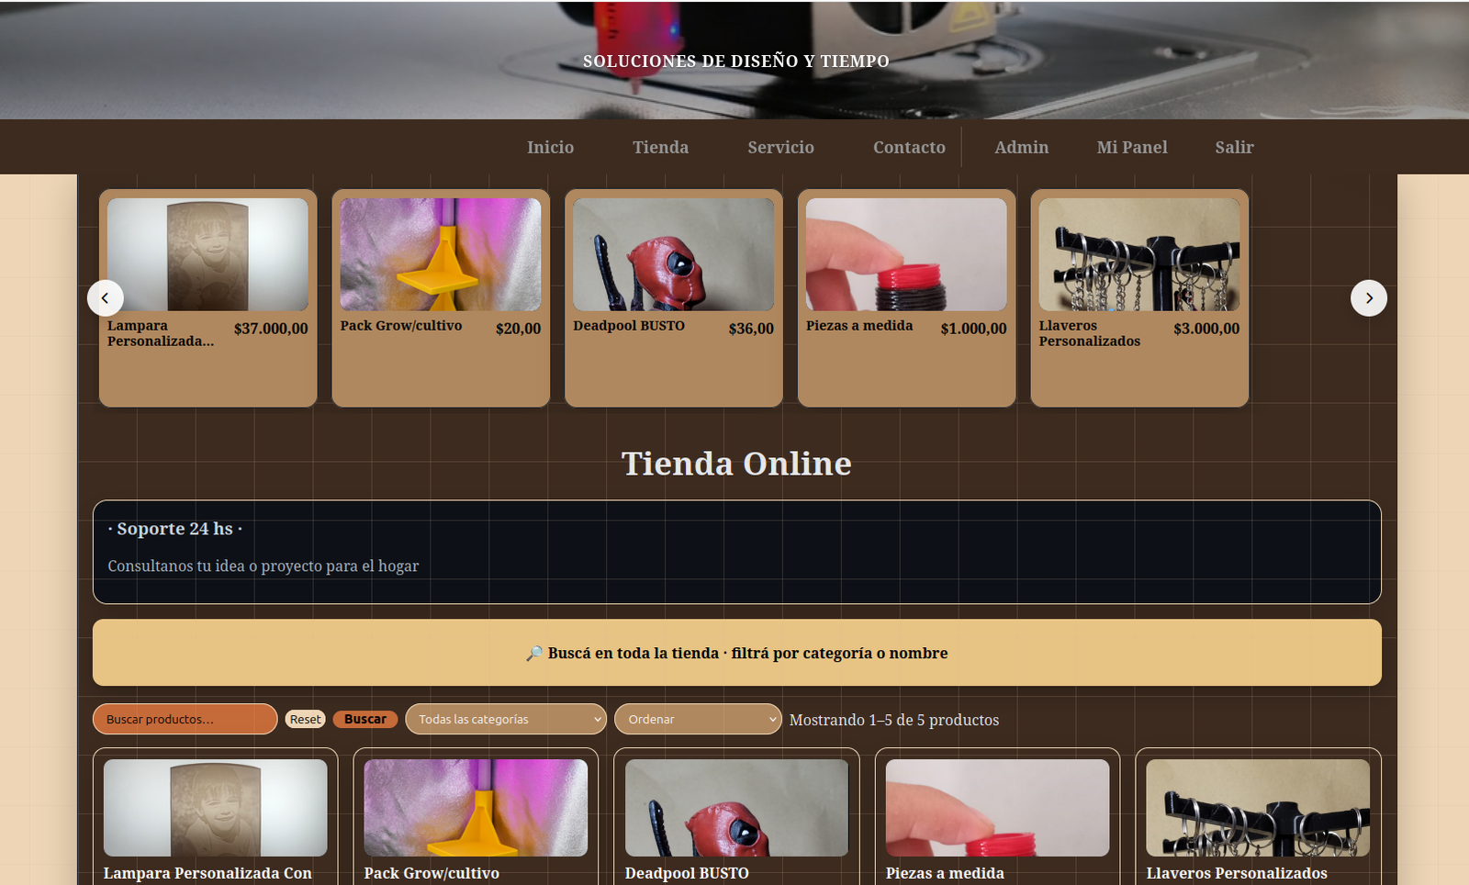Click in the Buscar productos input field
The image size is (1469, 885).
(184, 719)
